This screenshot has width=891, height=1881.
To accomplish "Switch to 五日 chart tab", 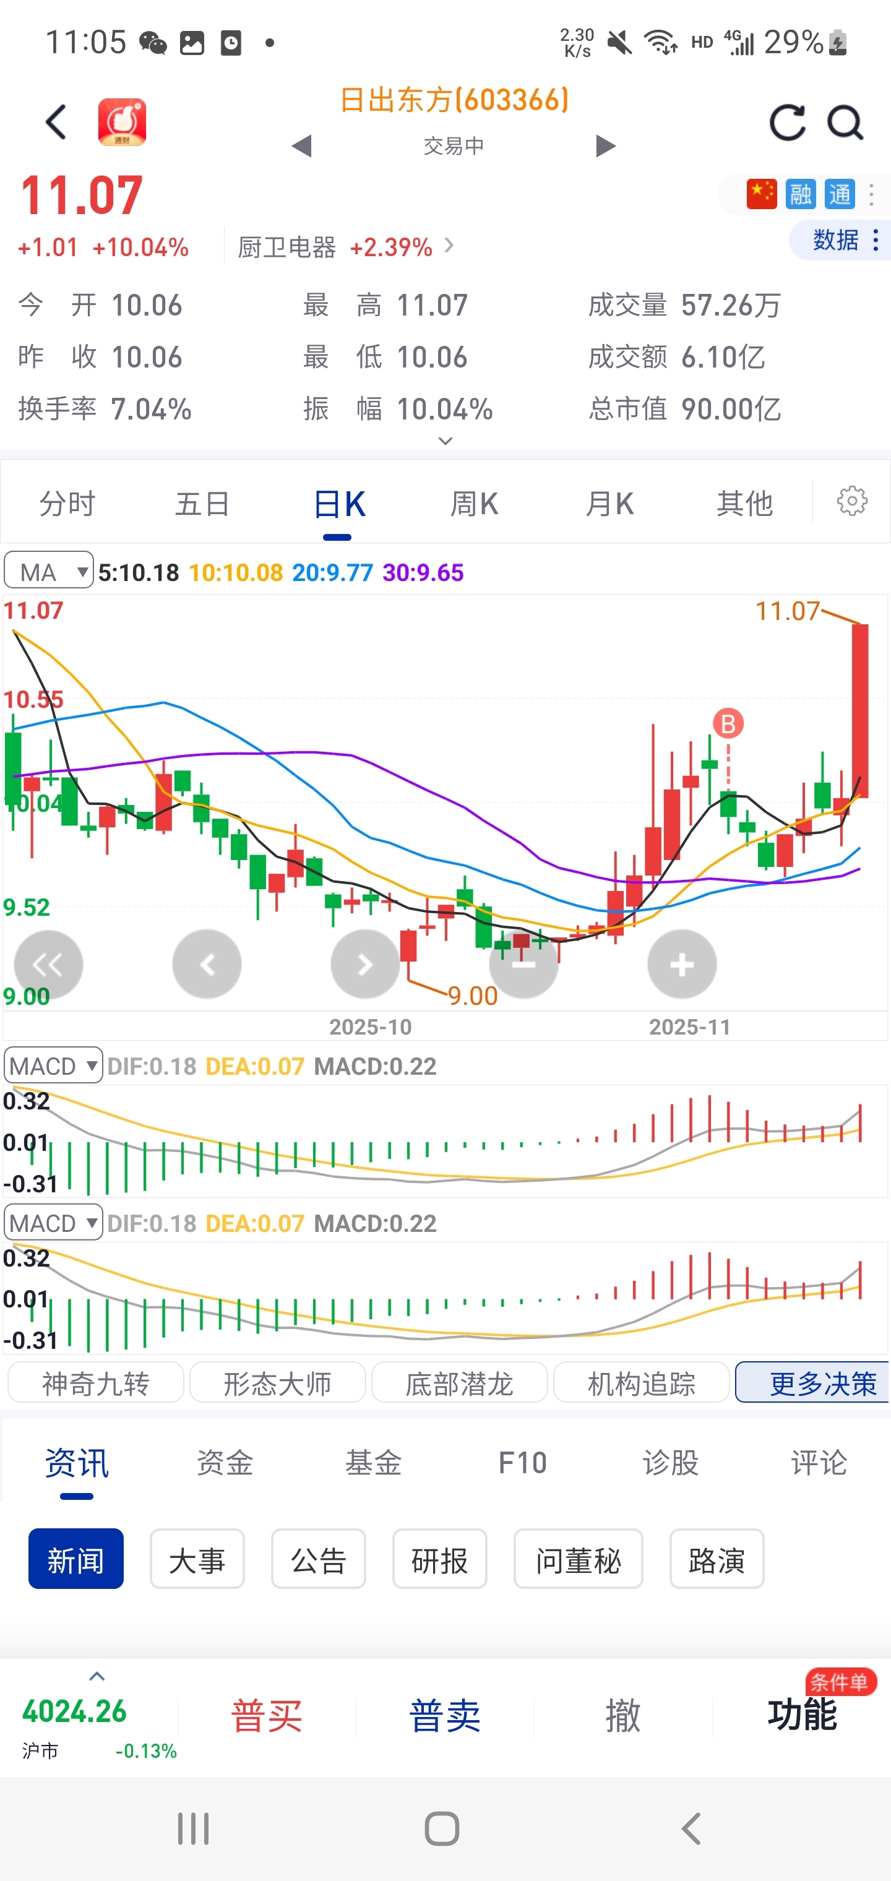I will point(202,504).
